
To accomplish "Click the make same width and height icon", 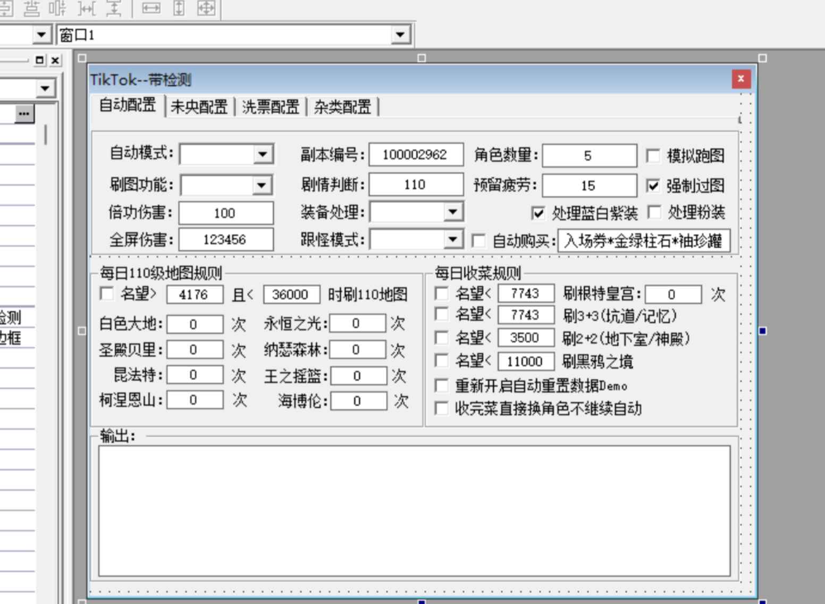I will point(206,8).
